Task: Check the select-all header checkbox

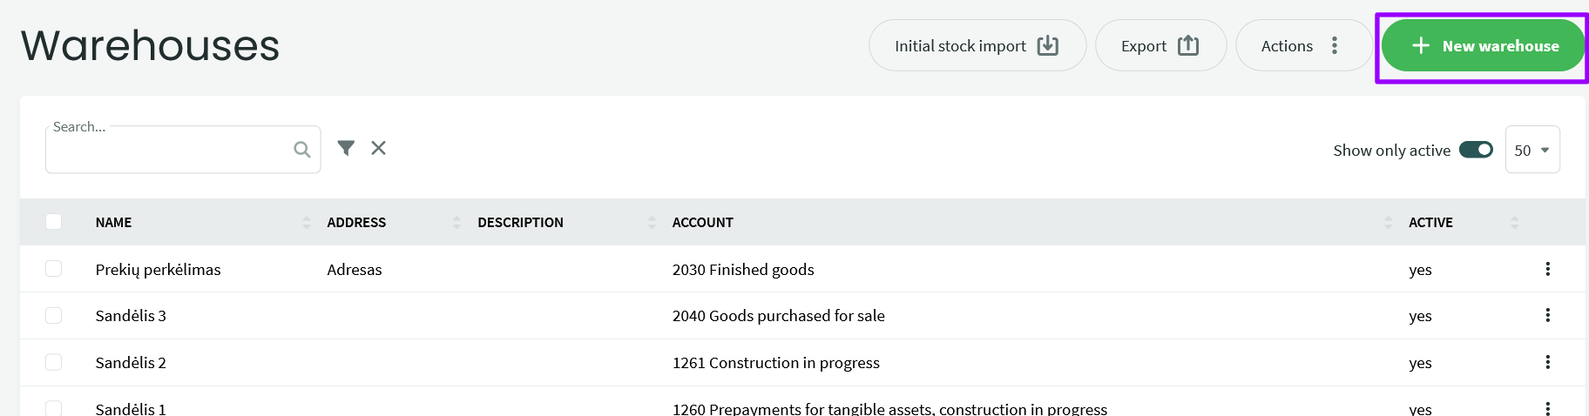Action: click(54, 222)
